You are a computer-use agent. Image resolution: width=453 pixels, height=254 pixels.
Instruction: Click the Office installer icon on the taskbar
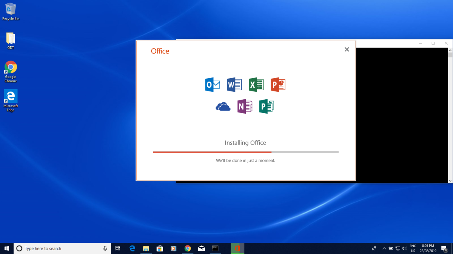(237, 248)
